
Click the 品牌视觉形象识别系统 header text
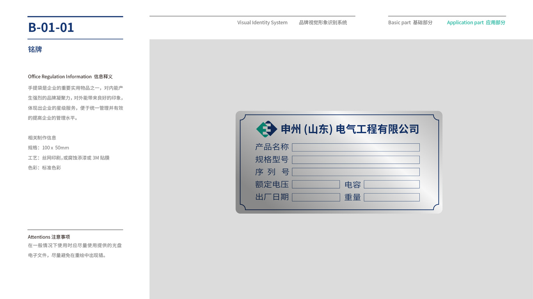323,23
